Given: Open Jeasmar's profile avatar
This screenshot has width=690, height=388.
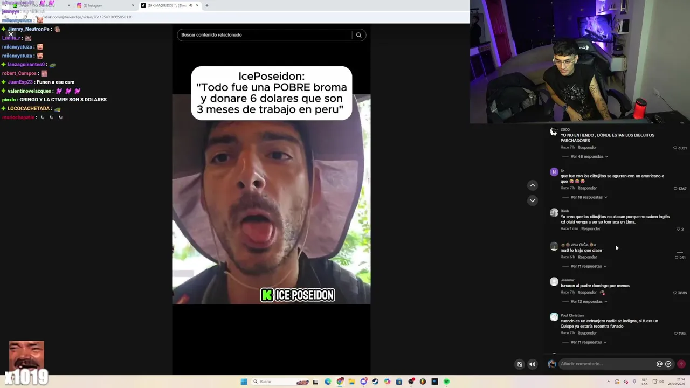Looking at the screenshot, I should 554,281.
